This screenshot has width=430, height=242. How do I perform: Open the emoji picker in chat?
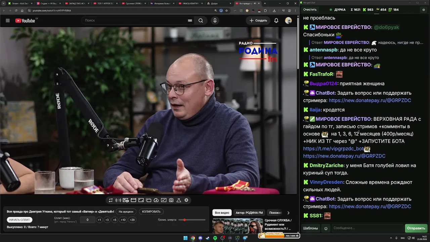click(x=326, y=228)
